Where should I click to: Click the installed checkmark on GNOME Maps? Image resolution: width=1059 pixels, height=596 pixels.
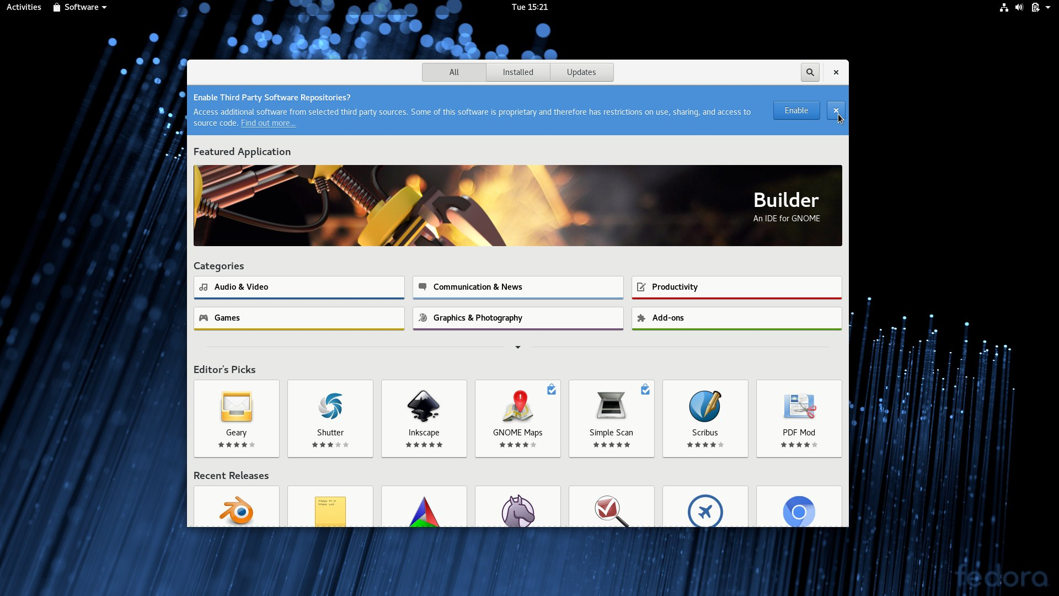(x=552, y=389)
